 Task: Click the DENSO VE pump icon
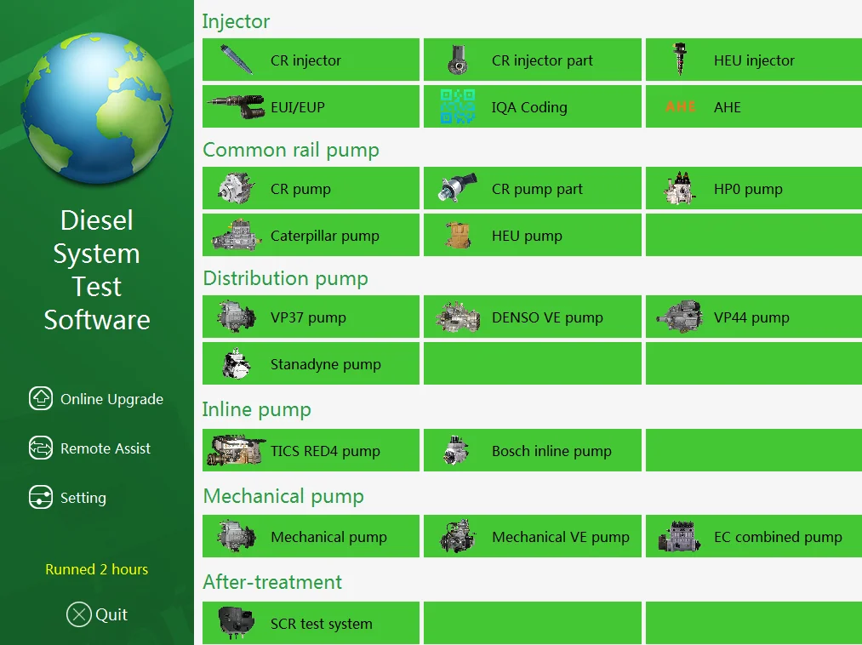[458, 317]
